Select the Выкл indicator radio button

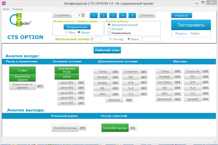point(79,32)
